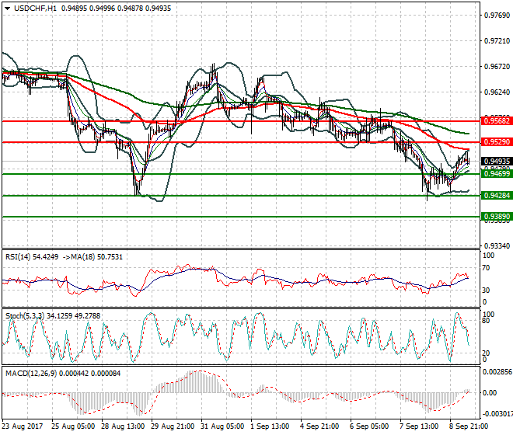
Task: Select the Stochastic 20 level scale label
Action: pyautogui.click(x=486, y=353)
